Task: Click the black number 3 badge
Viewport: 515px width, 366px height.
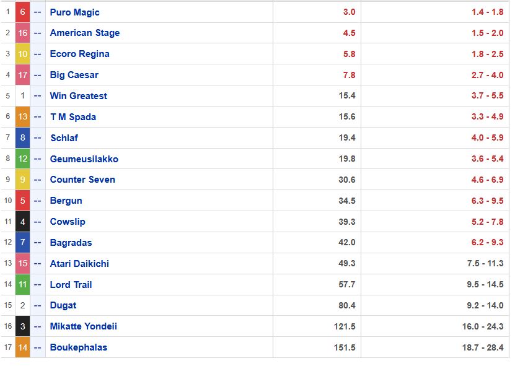Action: click(23, 326)
